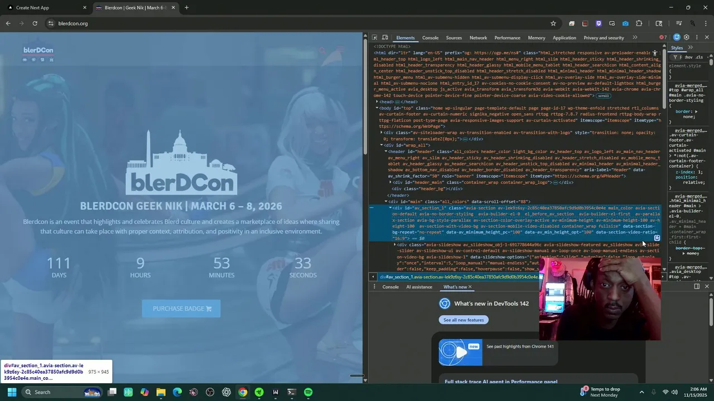The image size is (714, 401).
Task: Toggle the device toolbar icon in DevTools
Action: (385, 37)
